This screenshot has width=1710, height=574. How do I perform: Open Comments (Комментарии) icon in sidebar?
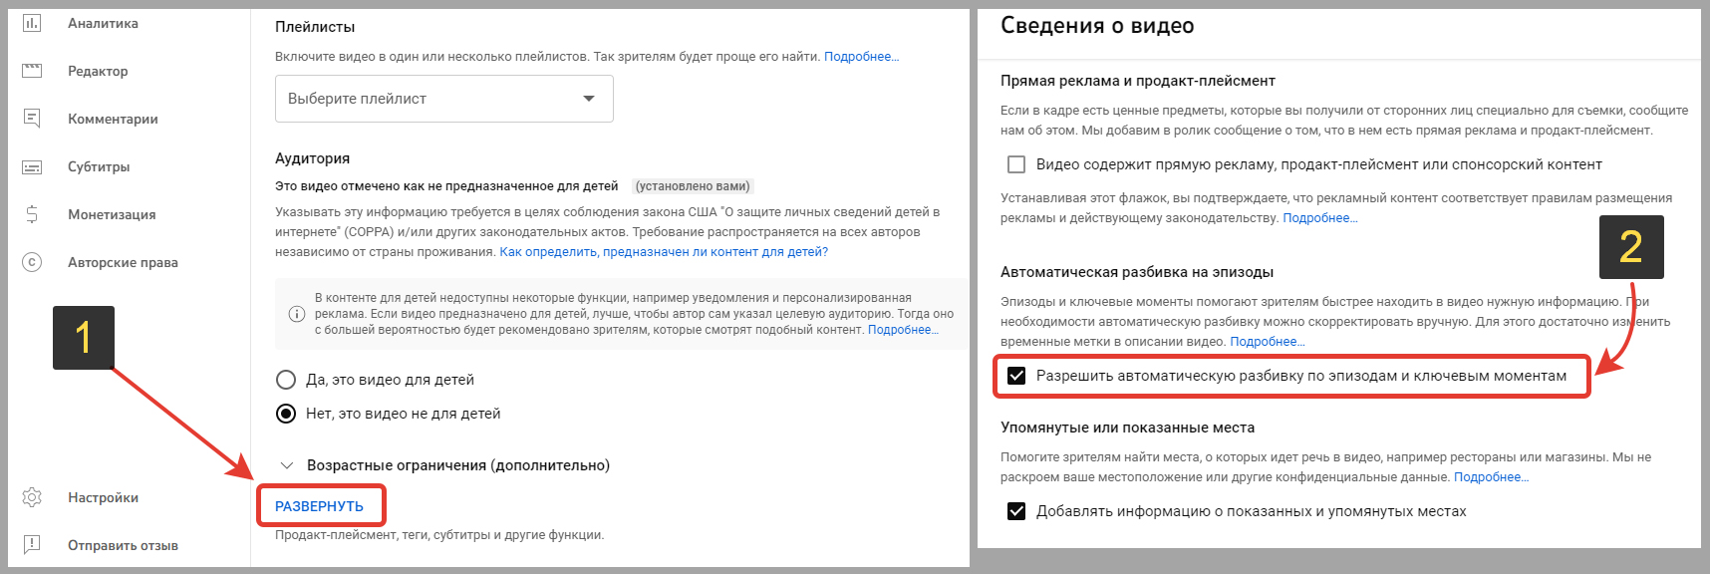click(32, 119)
